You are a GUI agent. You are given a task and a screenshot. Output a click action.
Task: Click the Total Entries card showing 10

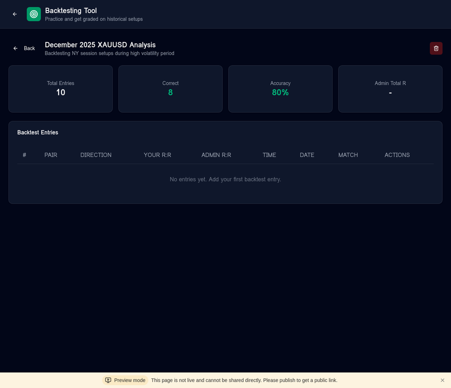coord(61,89)
